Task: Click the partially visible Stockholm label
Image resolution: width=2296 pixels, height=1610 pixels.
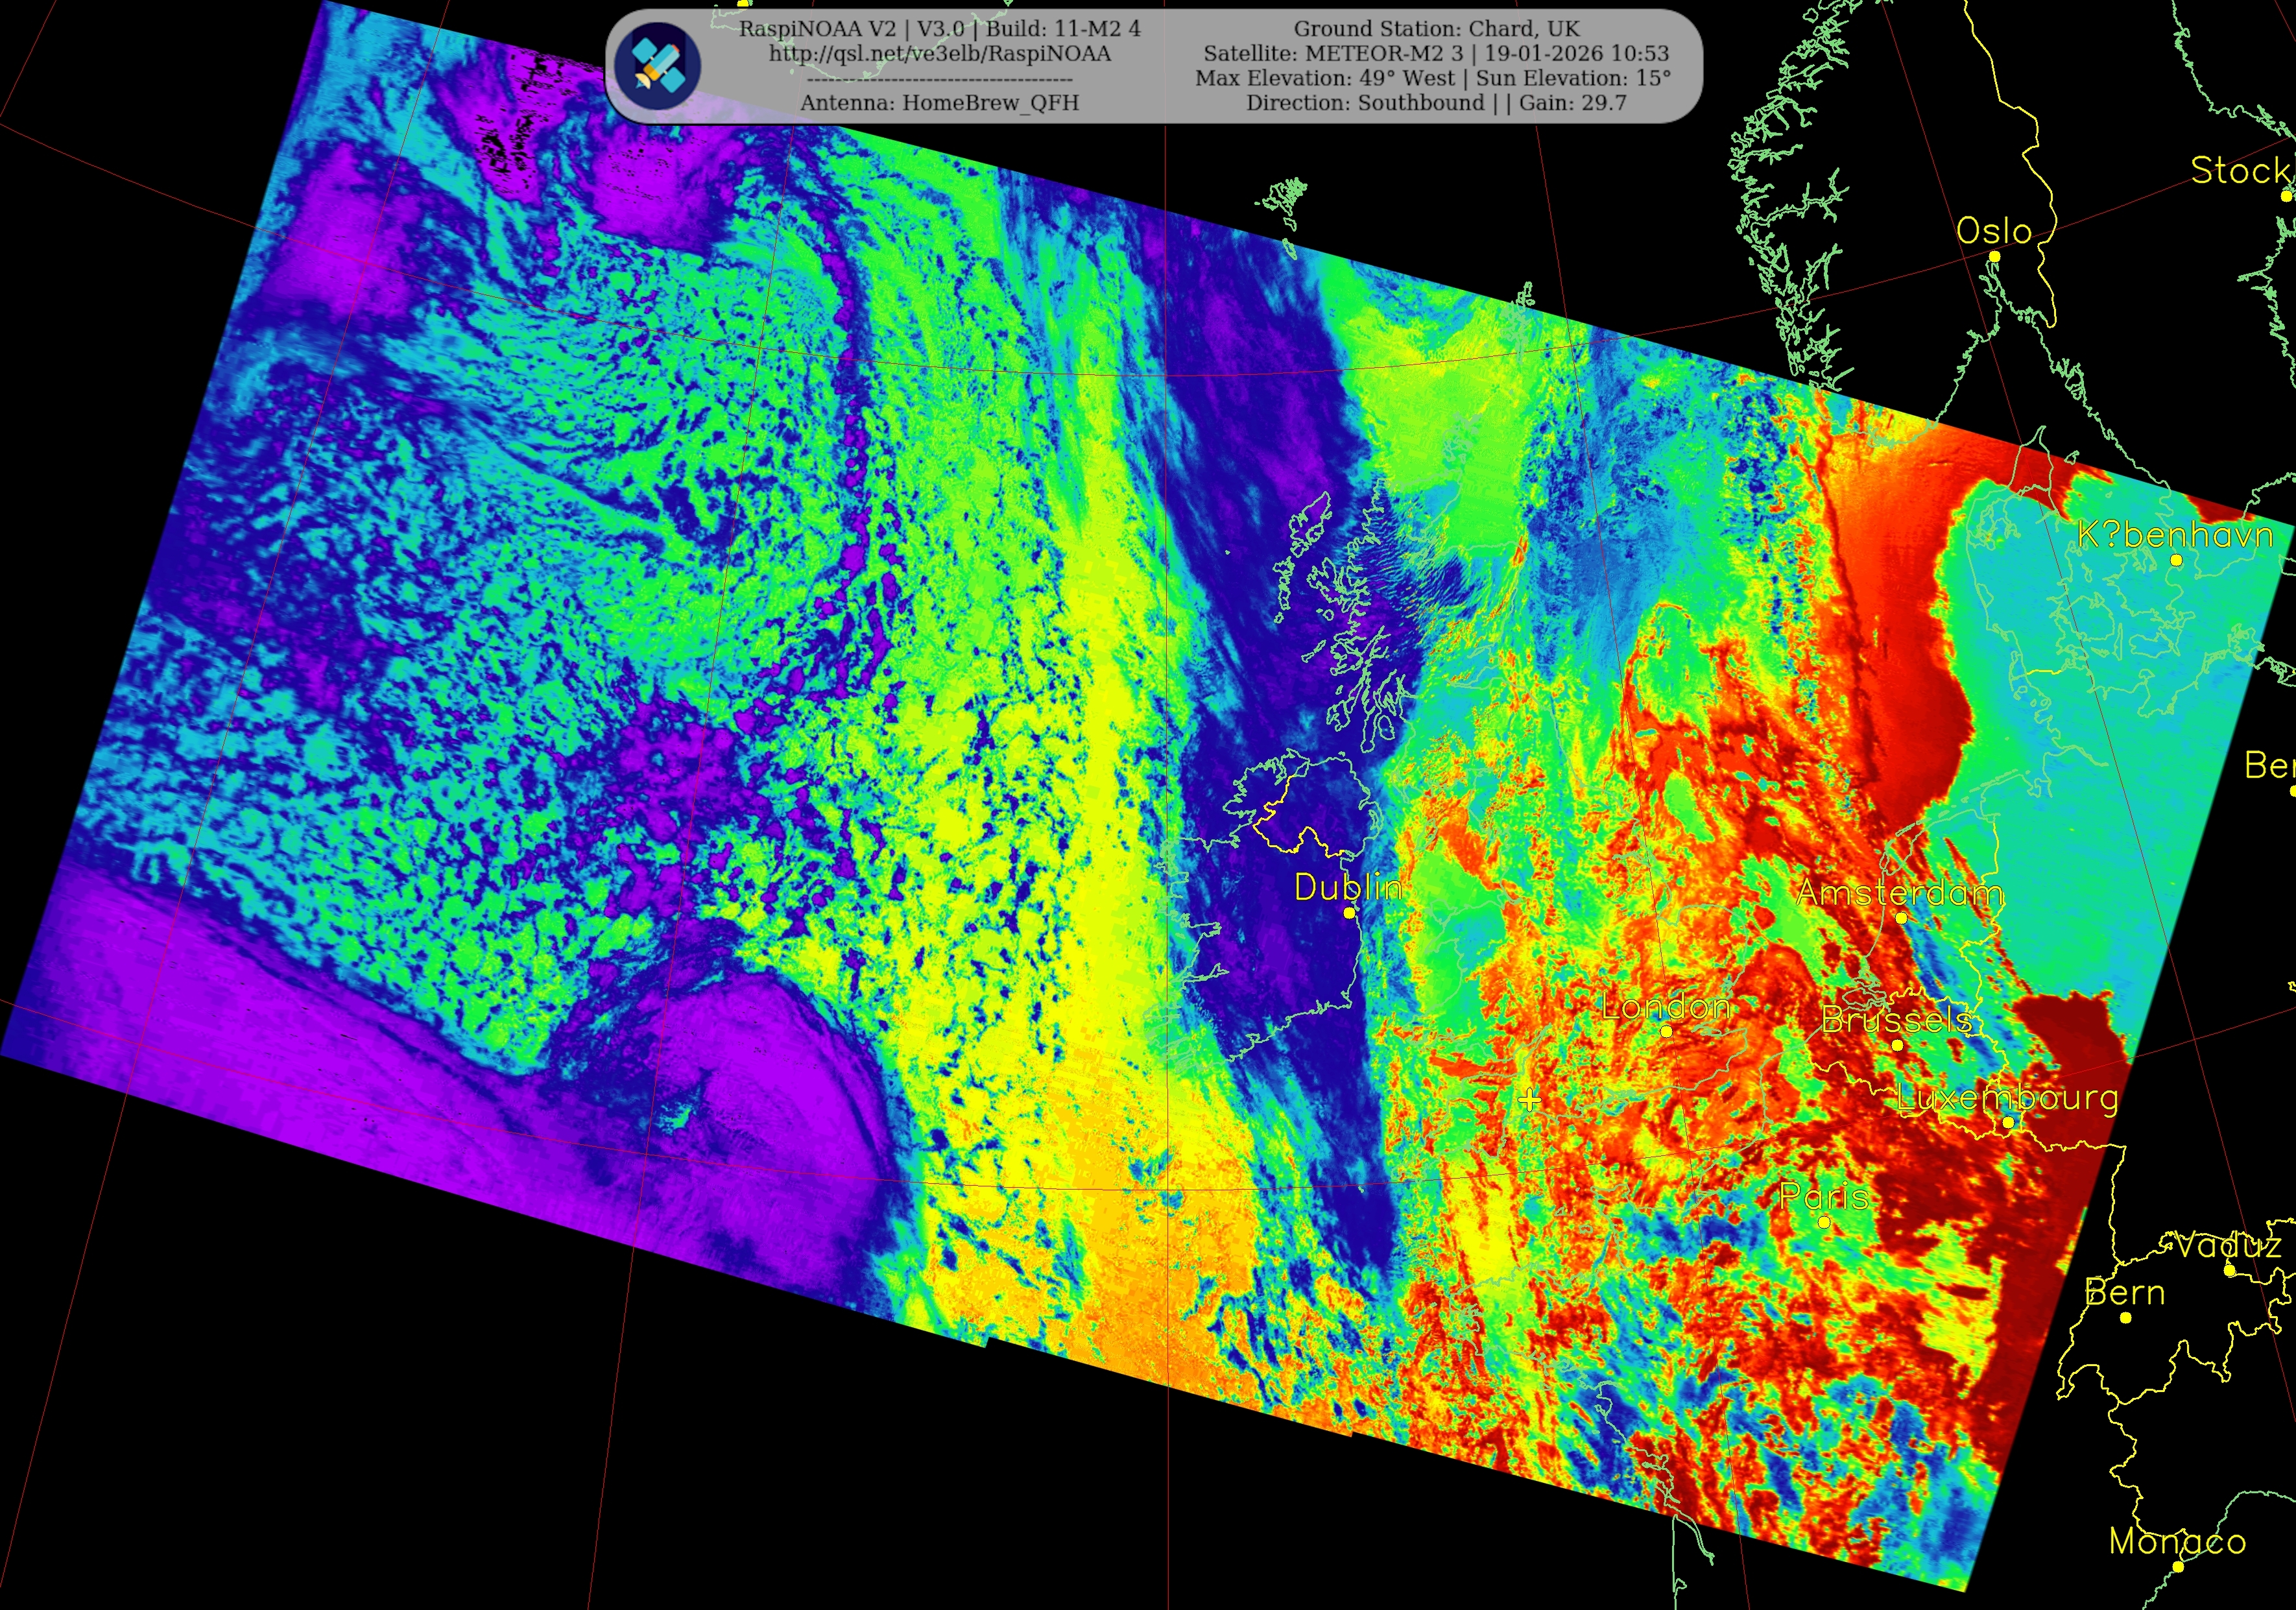Action: tap(2240, 171)
